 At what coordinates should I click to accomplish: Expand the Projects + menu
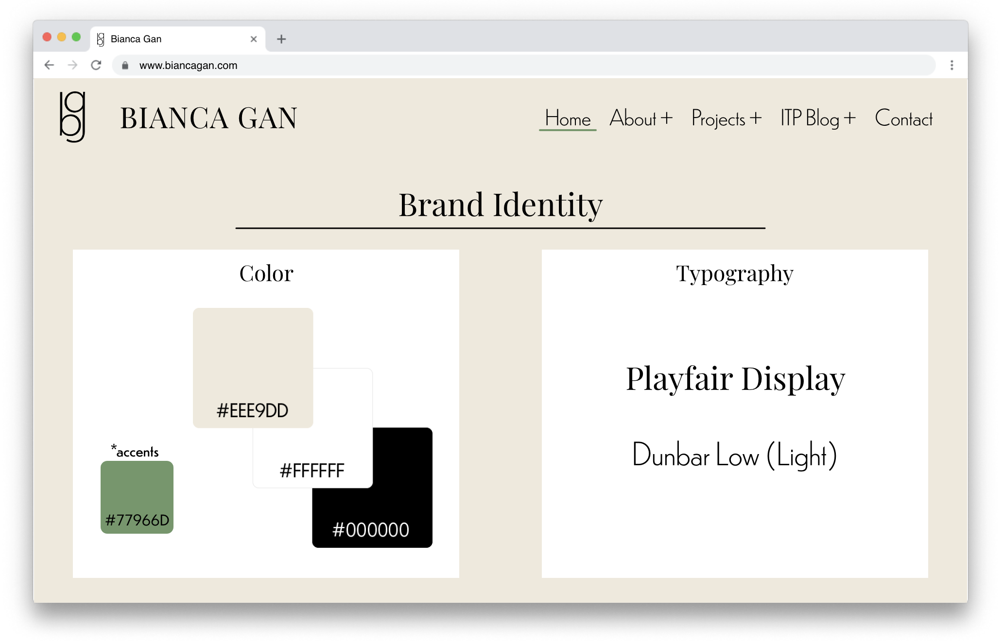pos(726,118)
